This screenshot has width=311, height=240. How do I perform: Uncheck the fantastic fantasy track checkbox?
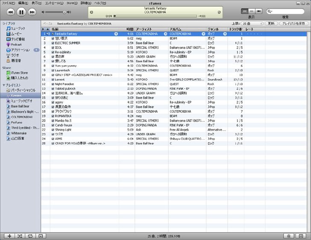53,34
